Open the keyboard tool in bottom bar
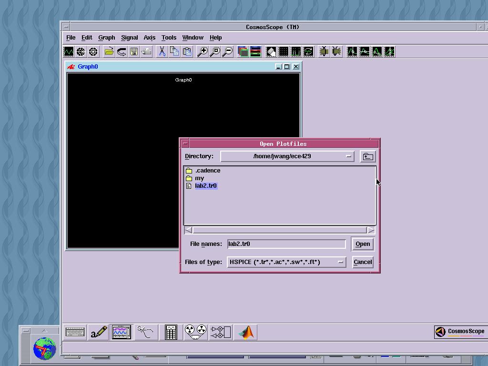The image size is (488, 366). click(75, 332)
